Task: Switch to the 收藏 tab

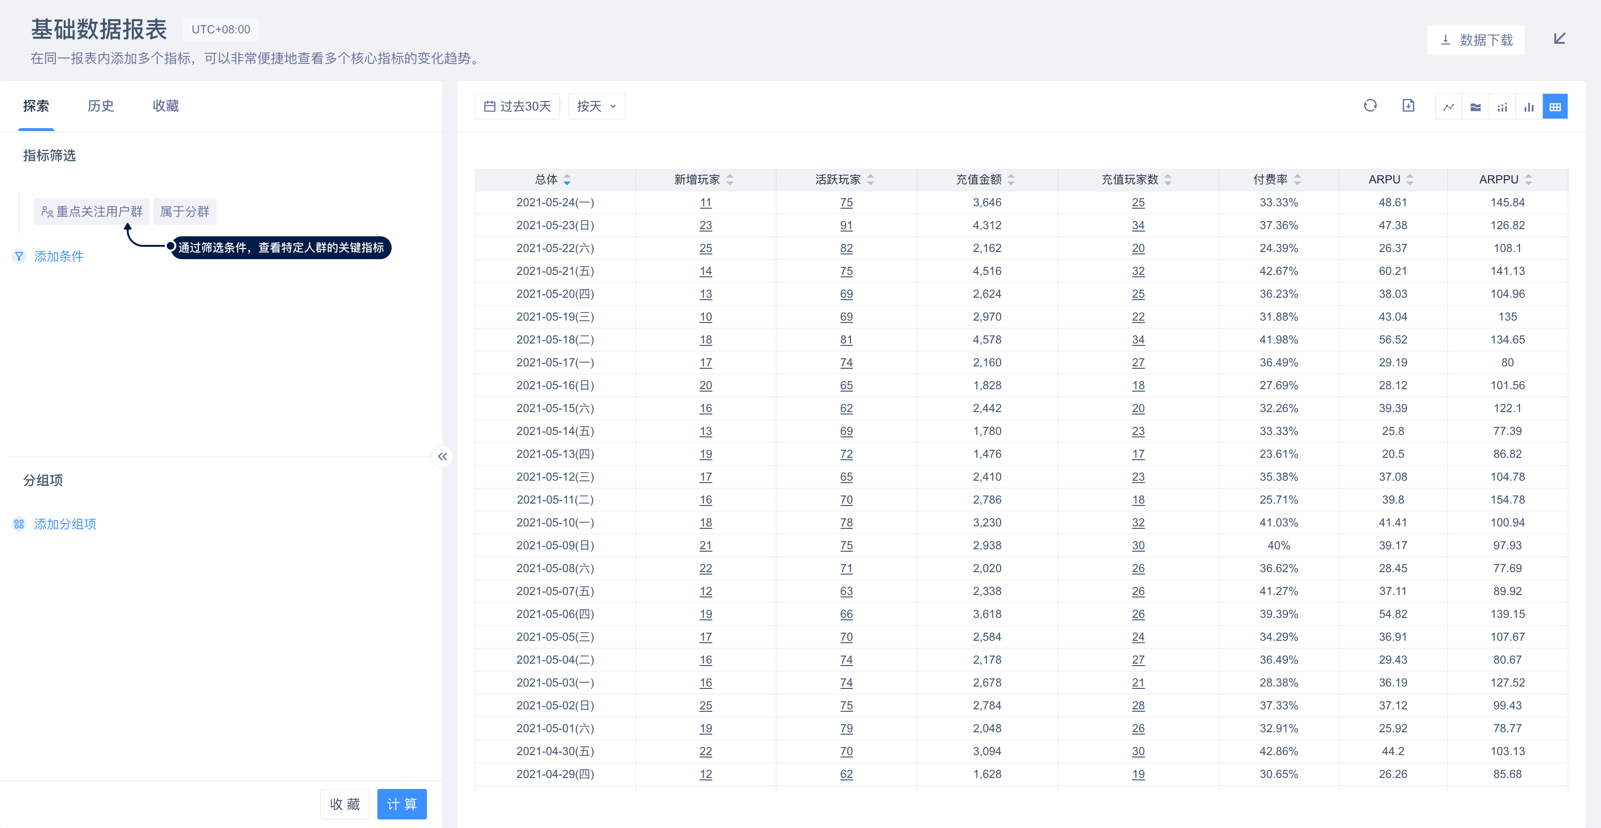Action: pos(165,106)
